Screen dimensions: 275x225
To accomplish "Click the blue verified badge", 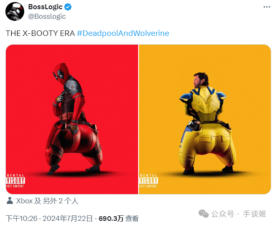I will 68,7.
